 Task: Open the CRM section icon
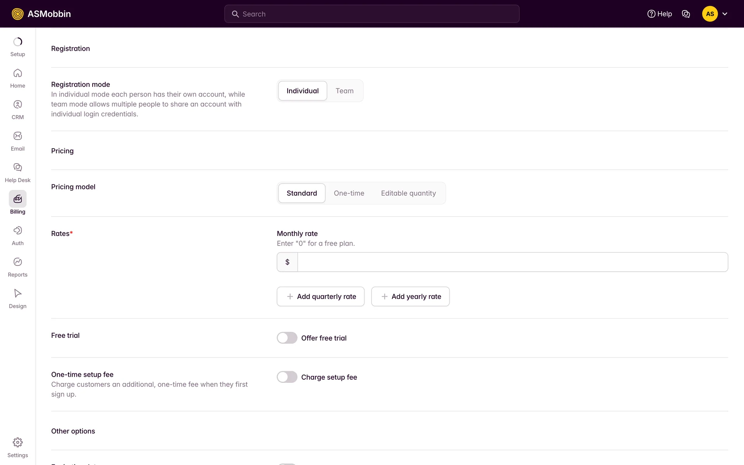coord(17,105)
